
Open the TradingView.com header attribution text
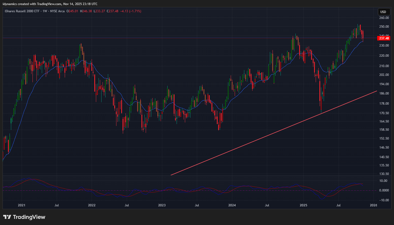(x=50, y=4)
